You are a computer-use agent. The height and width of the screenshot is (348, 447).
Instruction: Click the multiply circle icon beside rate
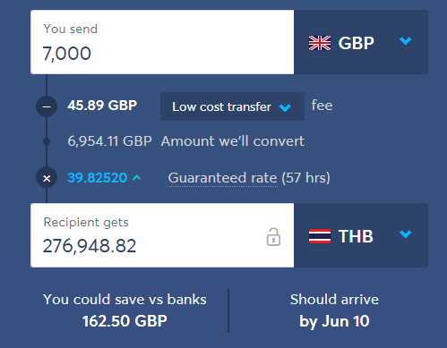point(47,178)
